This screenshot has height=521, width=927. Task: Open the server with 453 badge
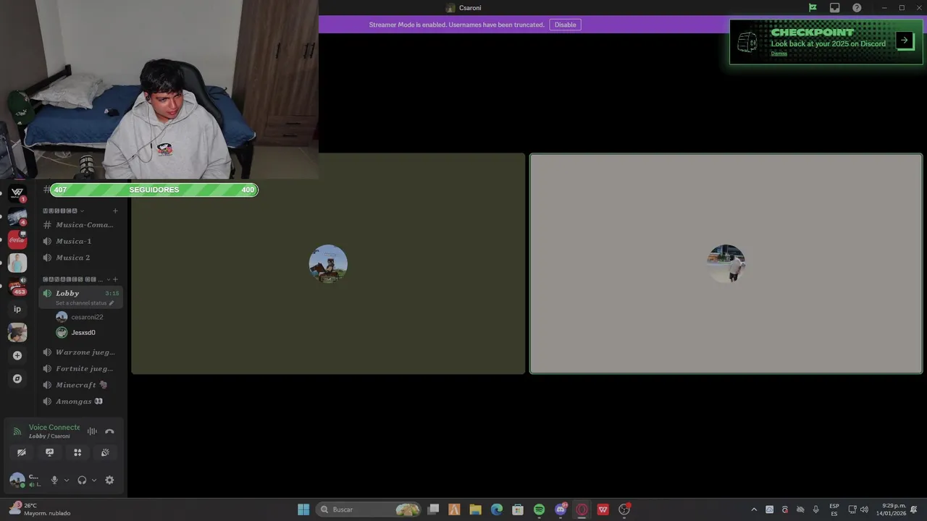(x=17, y=286)
